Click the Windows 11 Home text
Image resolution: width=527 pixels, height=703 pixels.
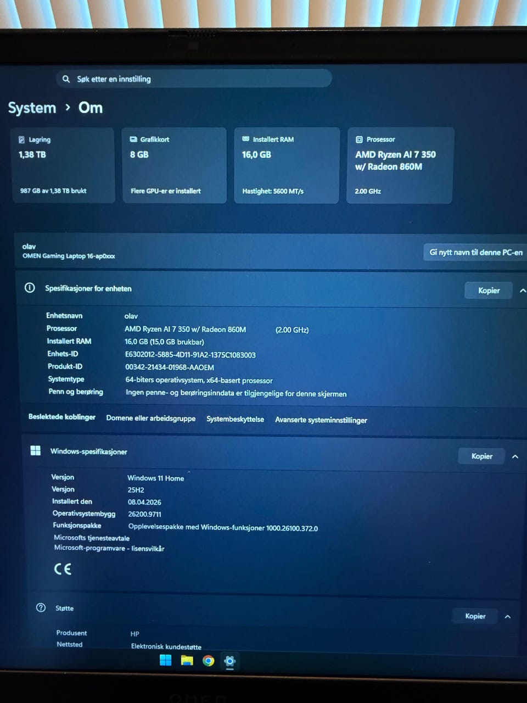point(155,478)
